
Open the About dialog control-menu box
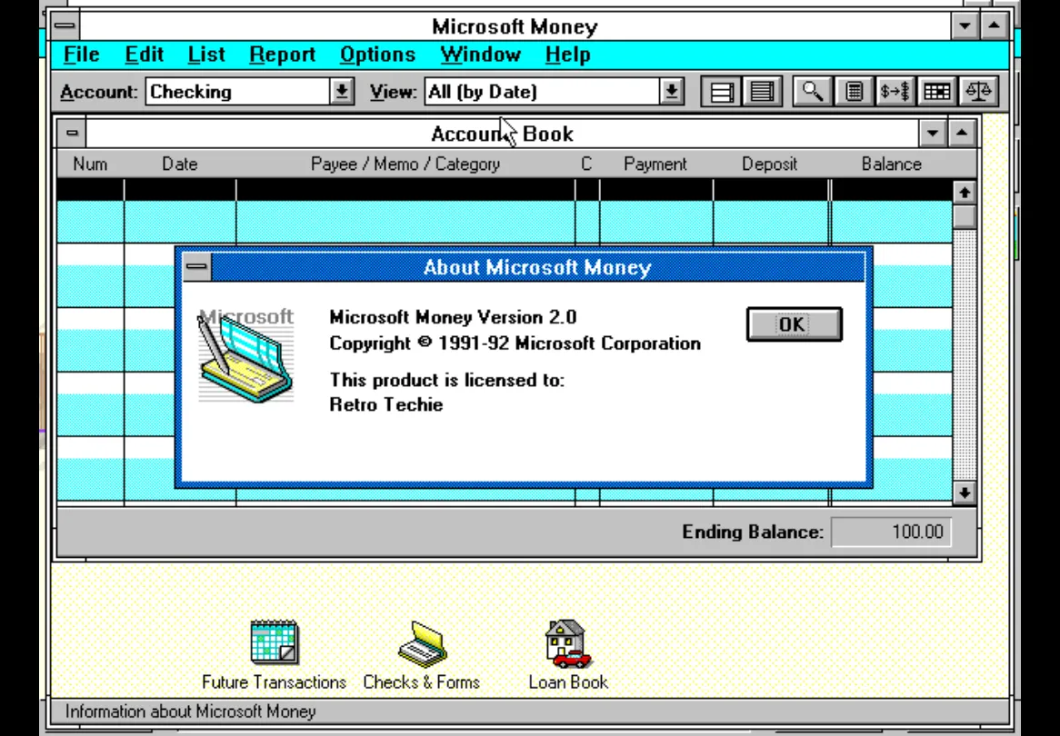[196, 267]
